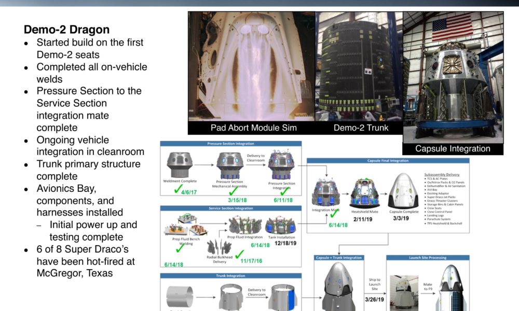The height and width of the screenshot is (311, 519).
Task: Select the bullet 'Completed all on-vehicle welds'
Action: tap(92, 73)
